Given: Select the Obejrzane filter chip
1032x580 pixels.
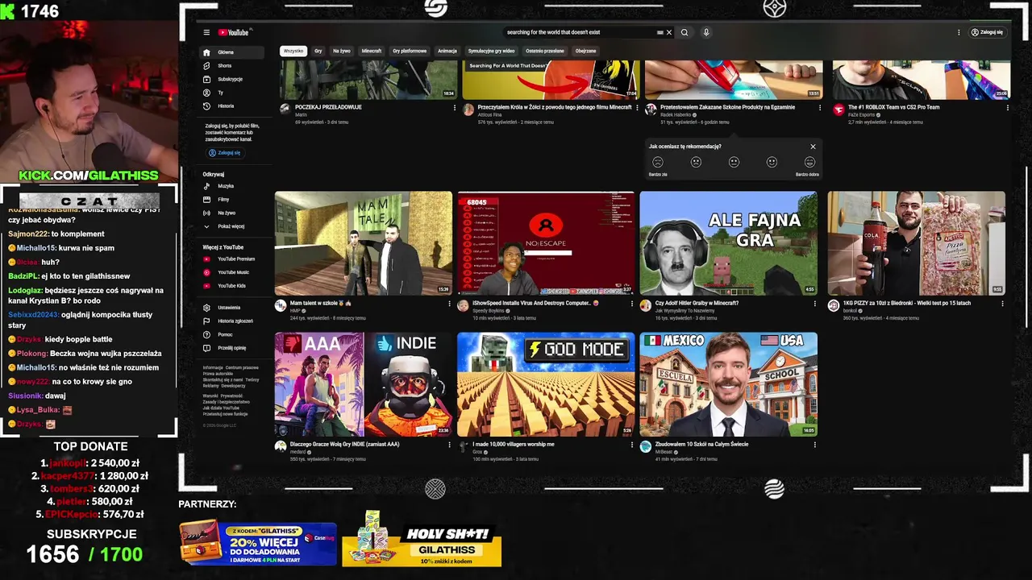Looking at the screenshot, I should 586,51.
